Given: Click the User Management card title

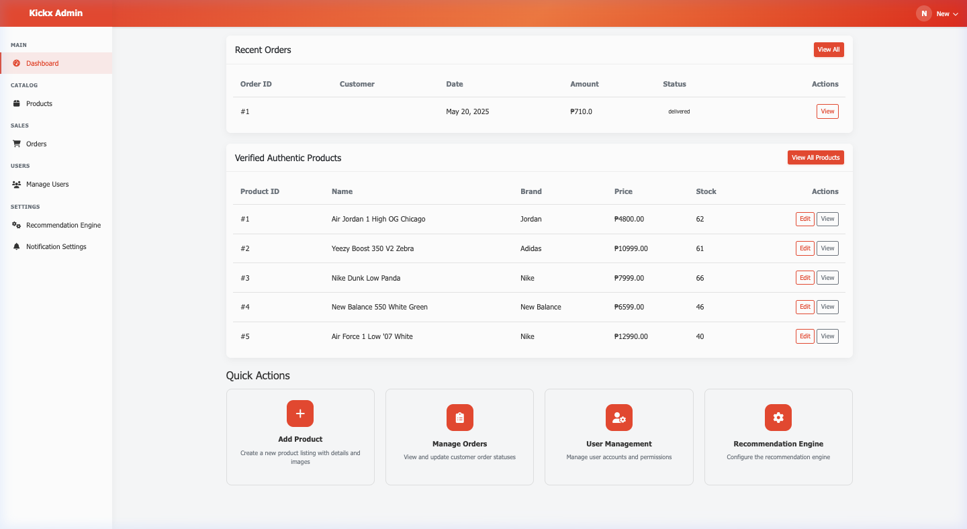Looking at the screenshot, I should tap(619, 444).
